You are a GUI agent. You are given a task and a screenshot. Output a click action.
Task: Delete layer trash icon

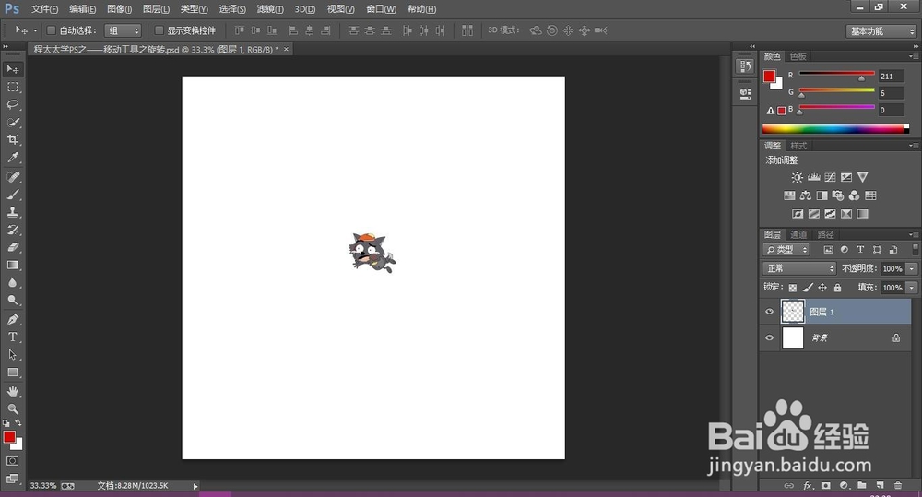pyautogui.click(x=897, y=485)
